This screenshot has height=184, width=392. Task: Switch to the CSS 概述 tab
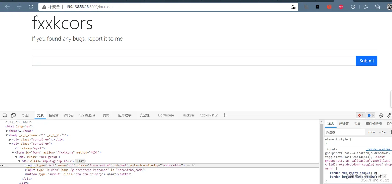[x=87, y=115]
